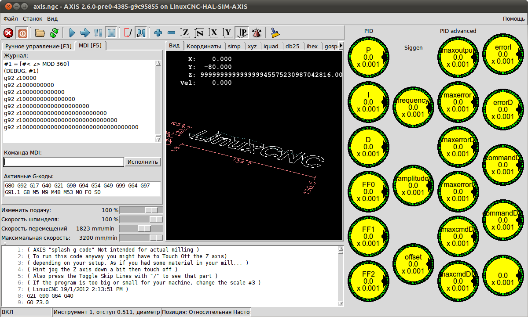Viewport: 528px width, 317px height.
Task: Select the Координаты tab
Action: tap(204, 46)
